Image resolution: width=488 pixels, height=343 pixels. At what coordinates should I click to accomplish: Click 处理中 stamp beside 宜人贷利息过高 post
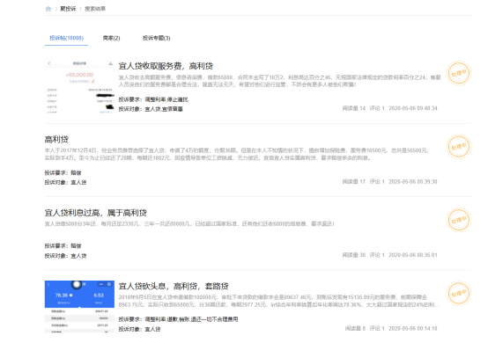pos(459,220)
